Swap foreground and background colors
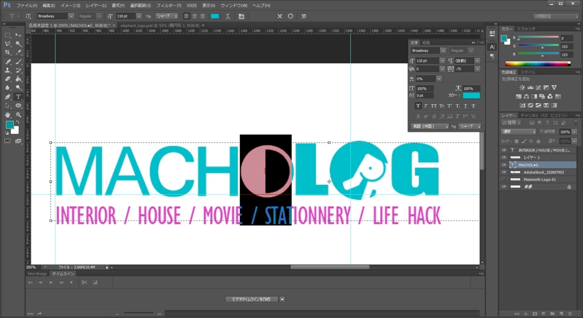Image resolution: width=583 pixels, height=318 pixels. [17, 122]
